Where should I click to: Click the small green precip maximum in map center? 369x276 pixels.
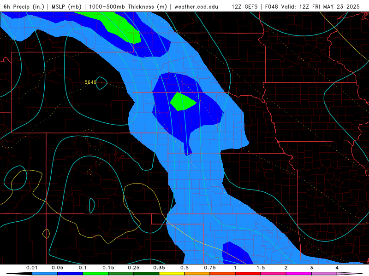click(182, 102)
